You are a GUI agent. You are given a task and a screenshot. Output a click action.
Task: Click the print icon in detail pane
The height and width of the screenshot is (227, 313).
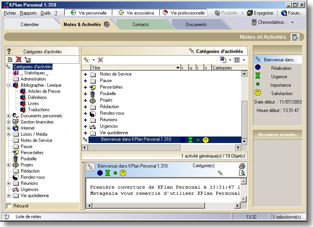[242, 166]
